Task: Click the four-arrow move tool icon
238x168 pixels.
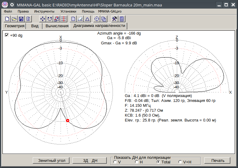Action: click(43, 19)
